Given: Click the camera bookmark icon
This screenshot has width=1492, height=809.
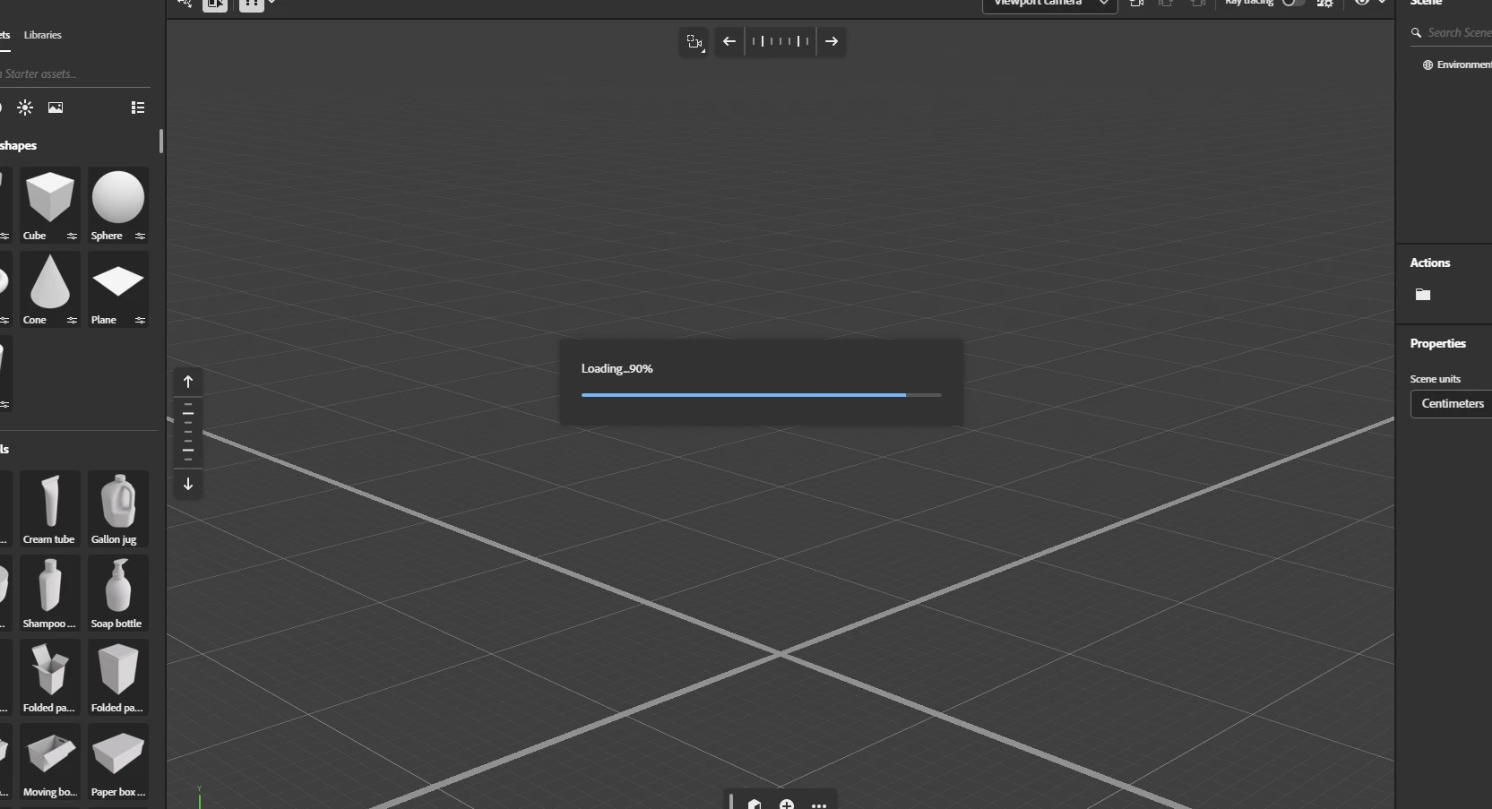Looking at the screenshot, I should pos(1137,4).
